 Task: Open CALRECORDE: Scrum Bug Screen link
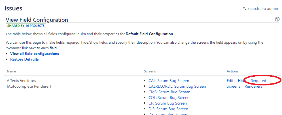click(177, 86)
